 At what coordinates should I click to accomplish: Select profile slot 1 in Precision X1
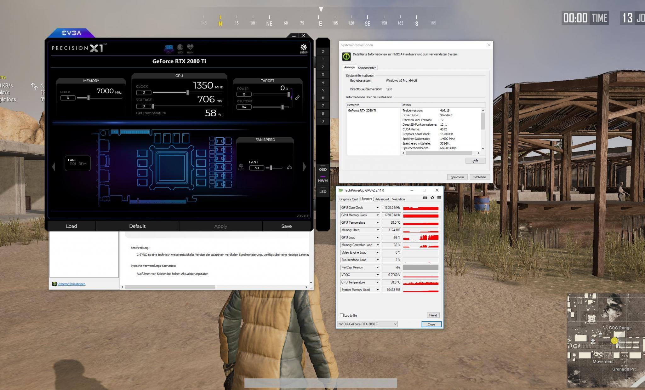(x=323, y=59)
